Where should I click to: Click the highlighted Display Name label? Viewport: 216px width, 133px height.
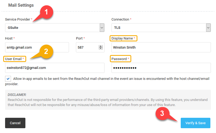[124, 38]
